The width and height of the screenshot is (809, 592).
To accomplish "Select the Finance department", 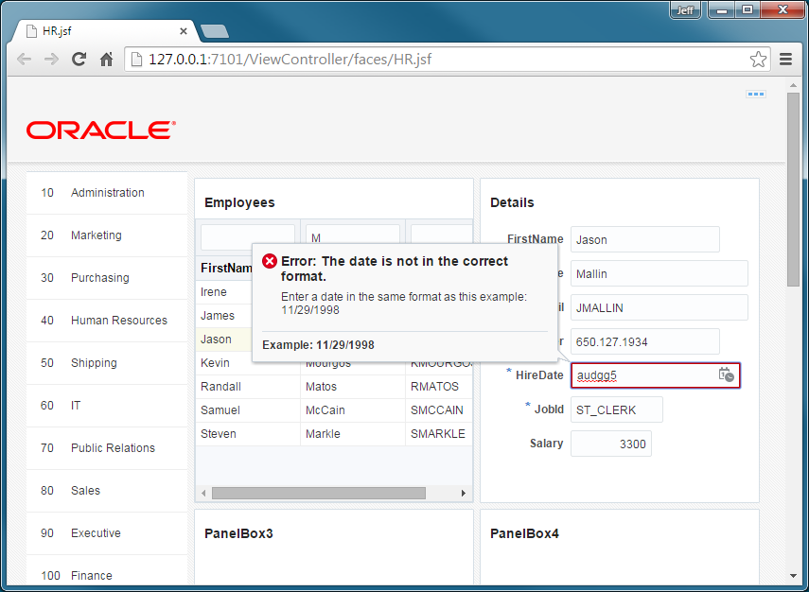I will [107, 572].
